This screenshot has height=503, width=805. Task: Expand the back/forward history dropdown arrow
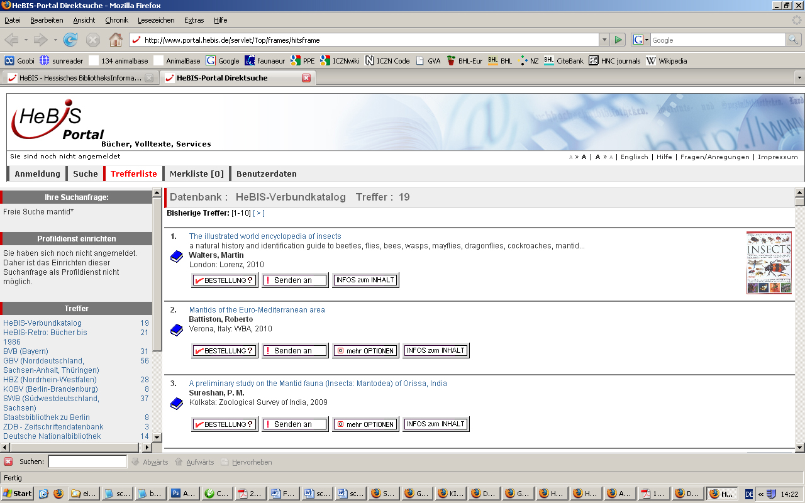pyautogui.click(x=55, y=40)
